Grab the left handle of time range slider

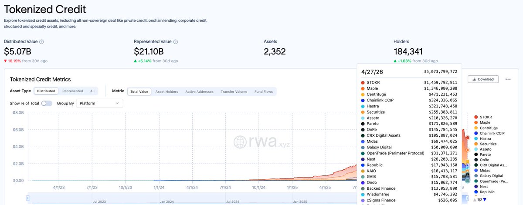click(x=28, y=198)
